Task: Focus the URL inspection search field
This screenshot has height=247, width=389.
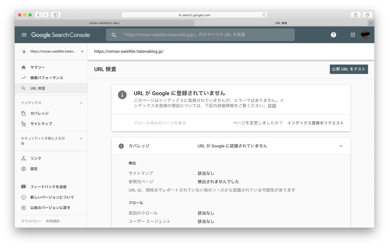Action: pos(200,35)
